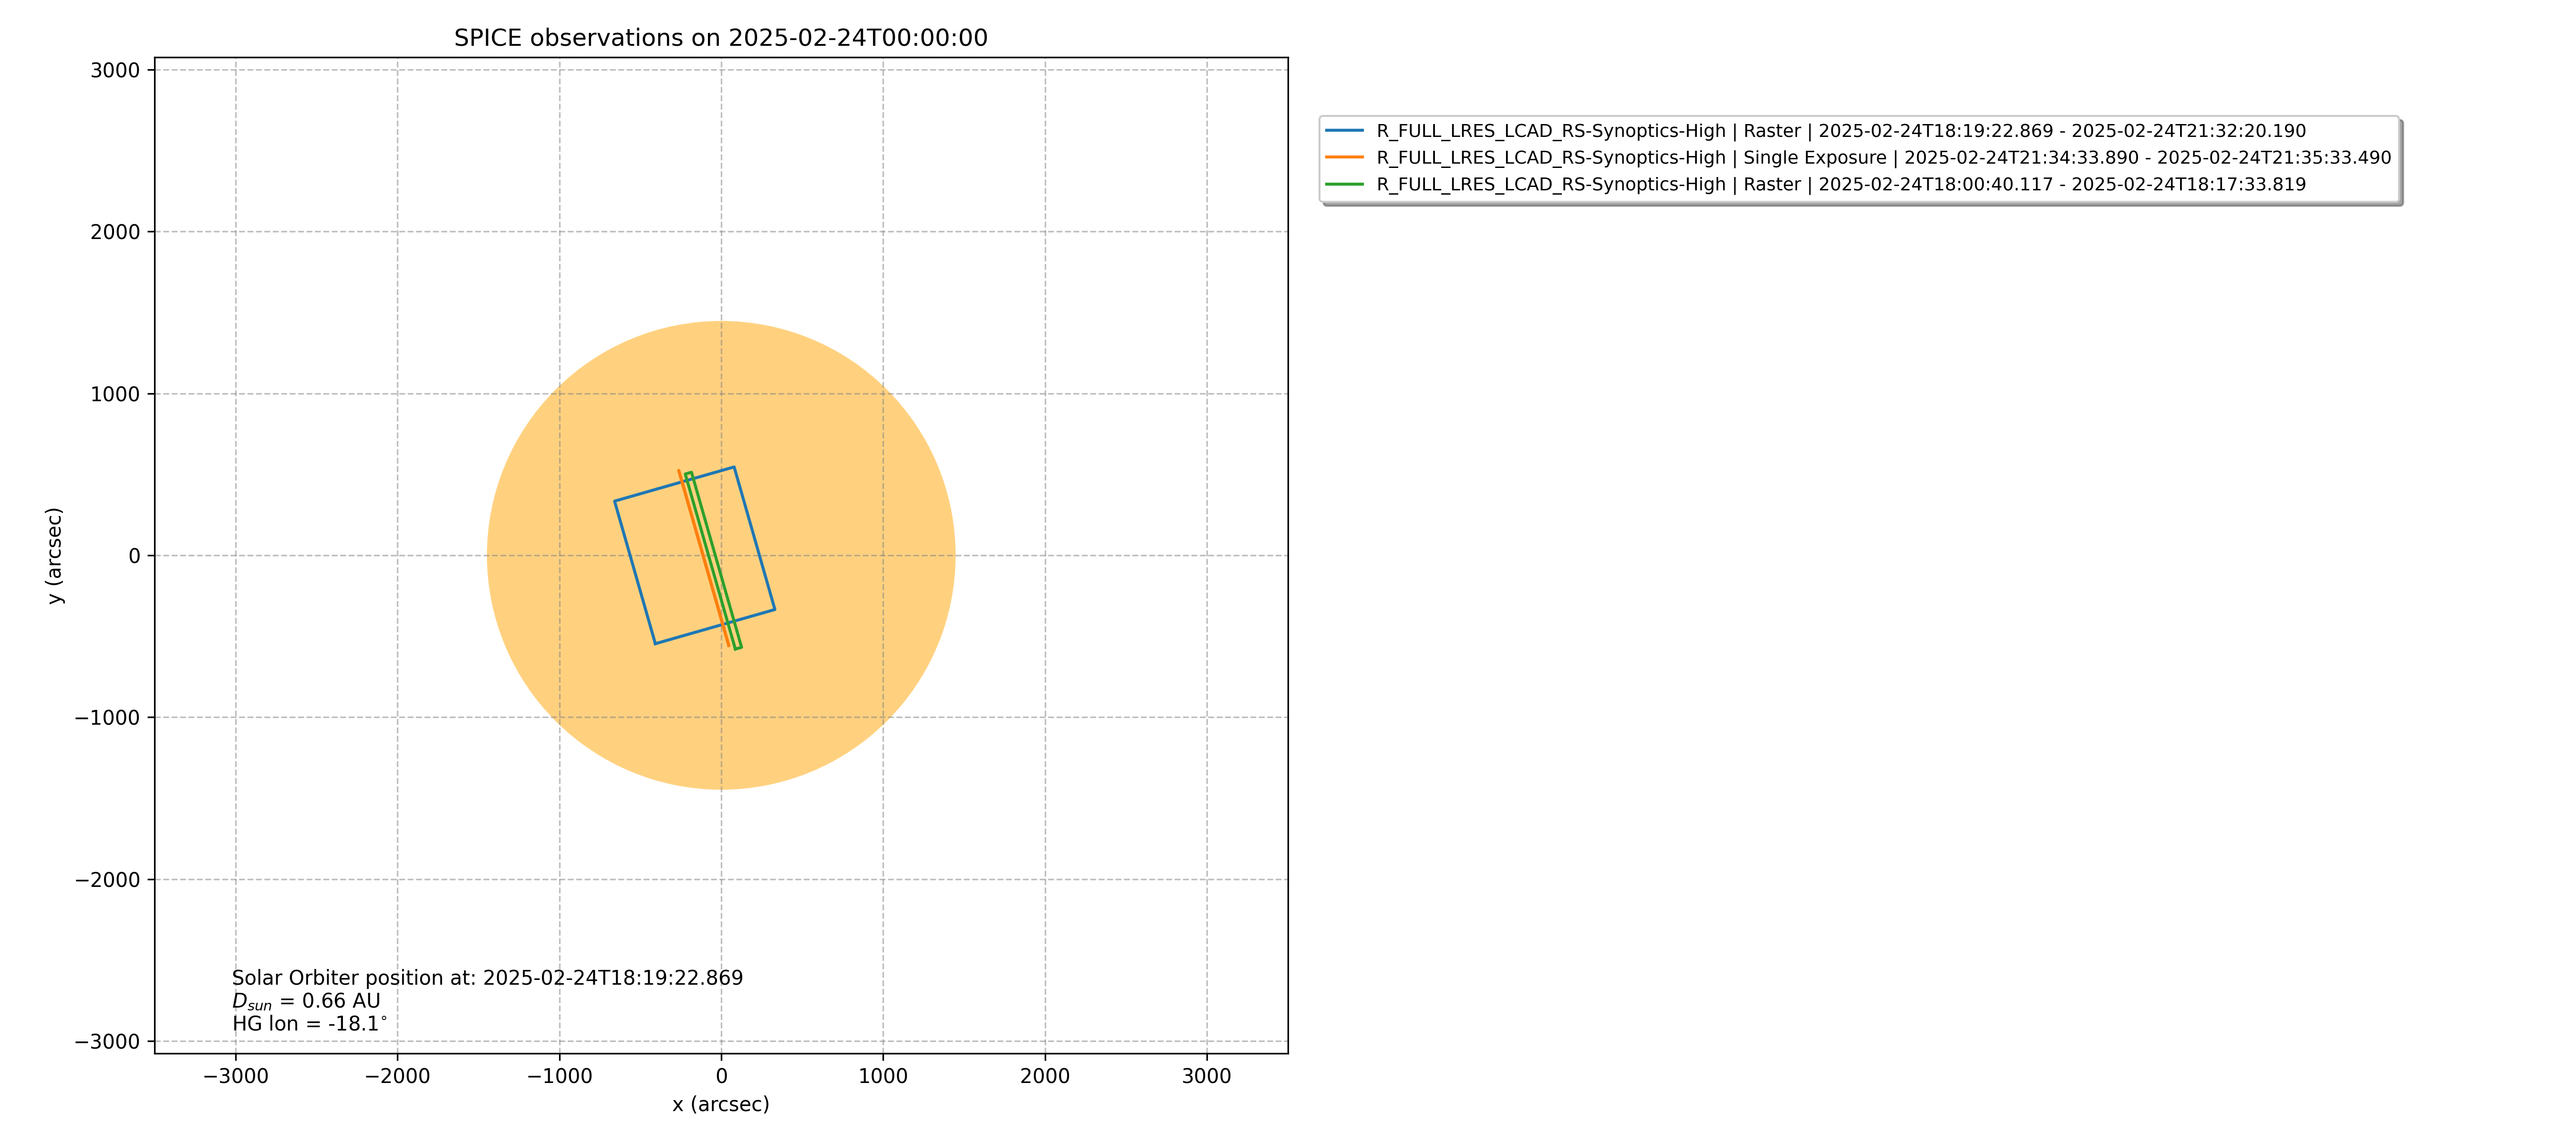The image size is (2576, 1145).
Task: Click y-axis tick label −1000
Action: [x=107, y=718]
